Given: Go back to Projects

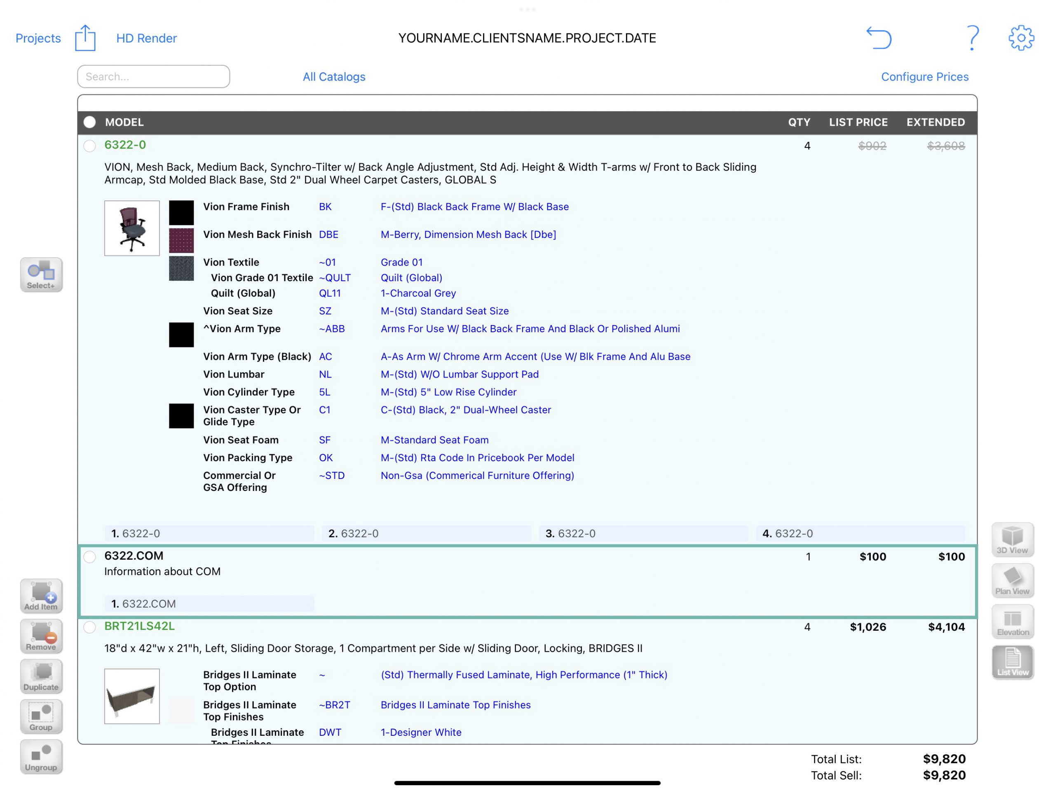Looking at the screenshot, I should tap(38, 38).
